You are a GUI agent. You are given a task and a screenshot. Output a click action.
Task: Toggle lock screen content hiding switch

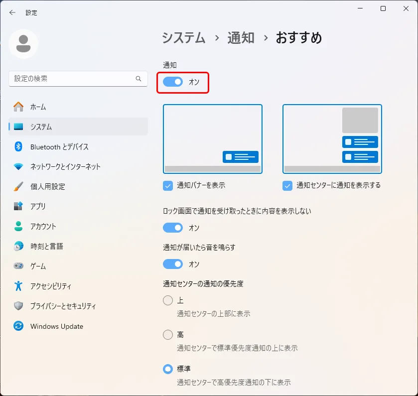[173, 228]
